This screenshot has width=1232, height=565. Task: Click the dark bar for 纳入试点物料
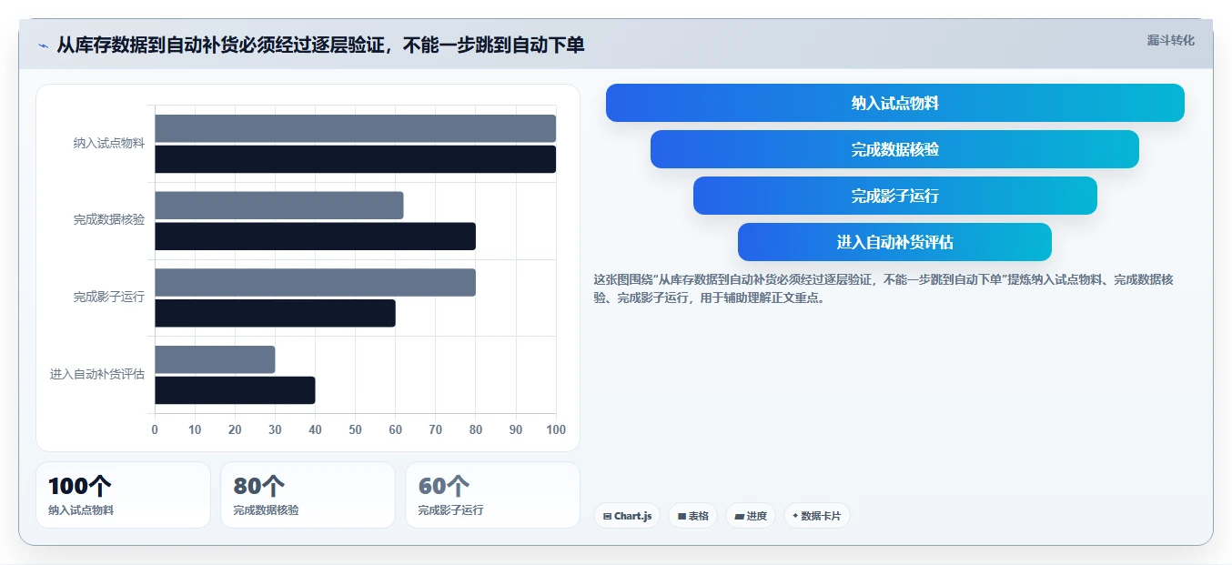355,159
